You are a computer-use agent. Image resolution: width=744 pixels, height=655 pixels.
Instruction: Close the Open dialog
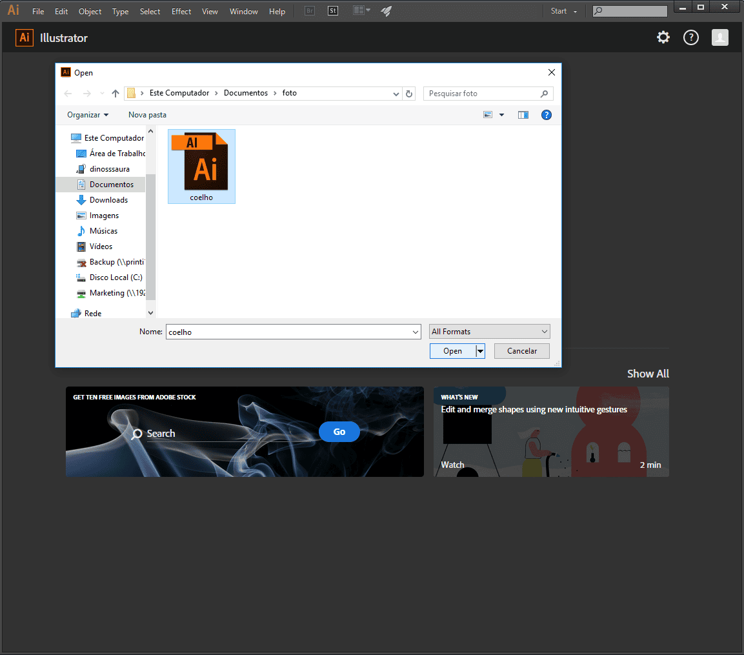pos(551,72)
